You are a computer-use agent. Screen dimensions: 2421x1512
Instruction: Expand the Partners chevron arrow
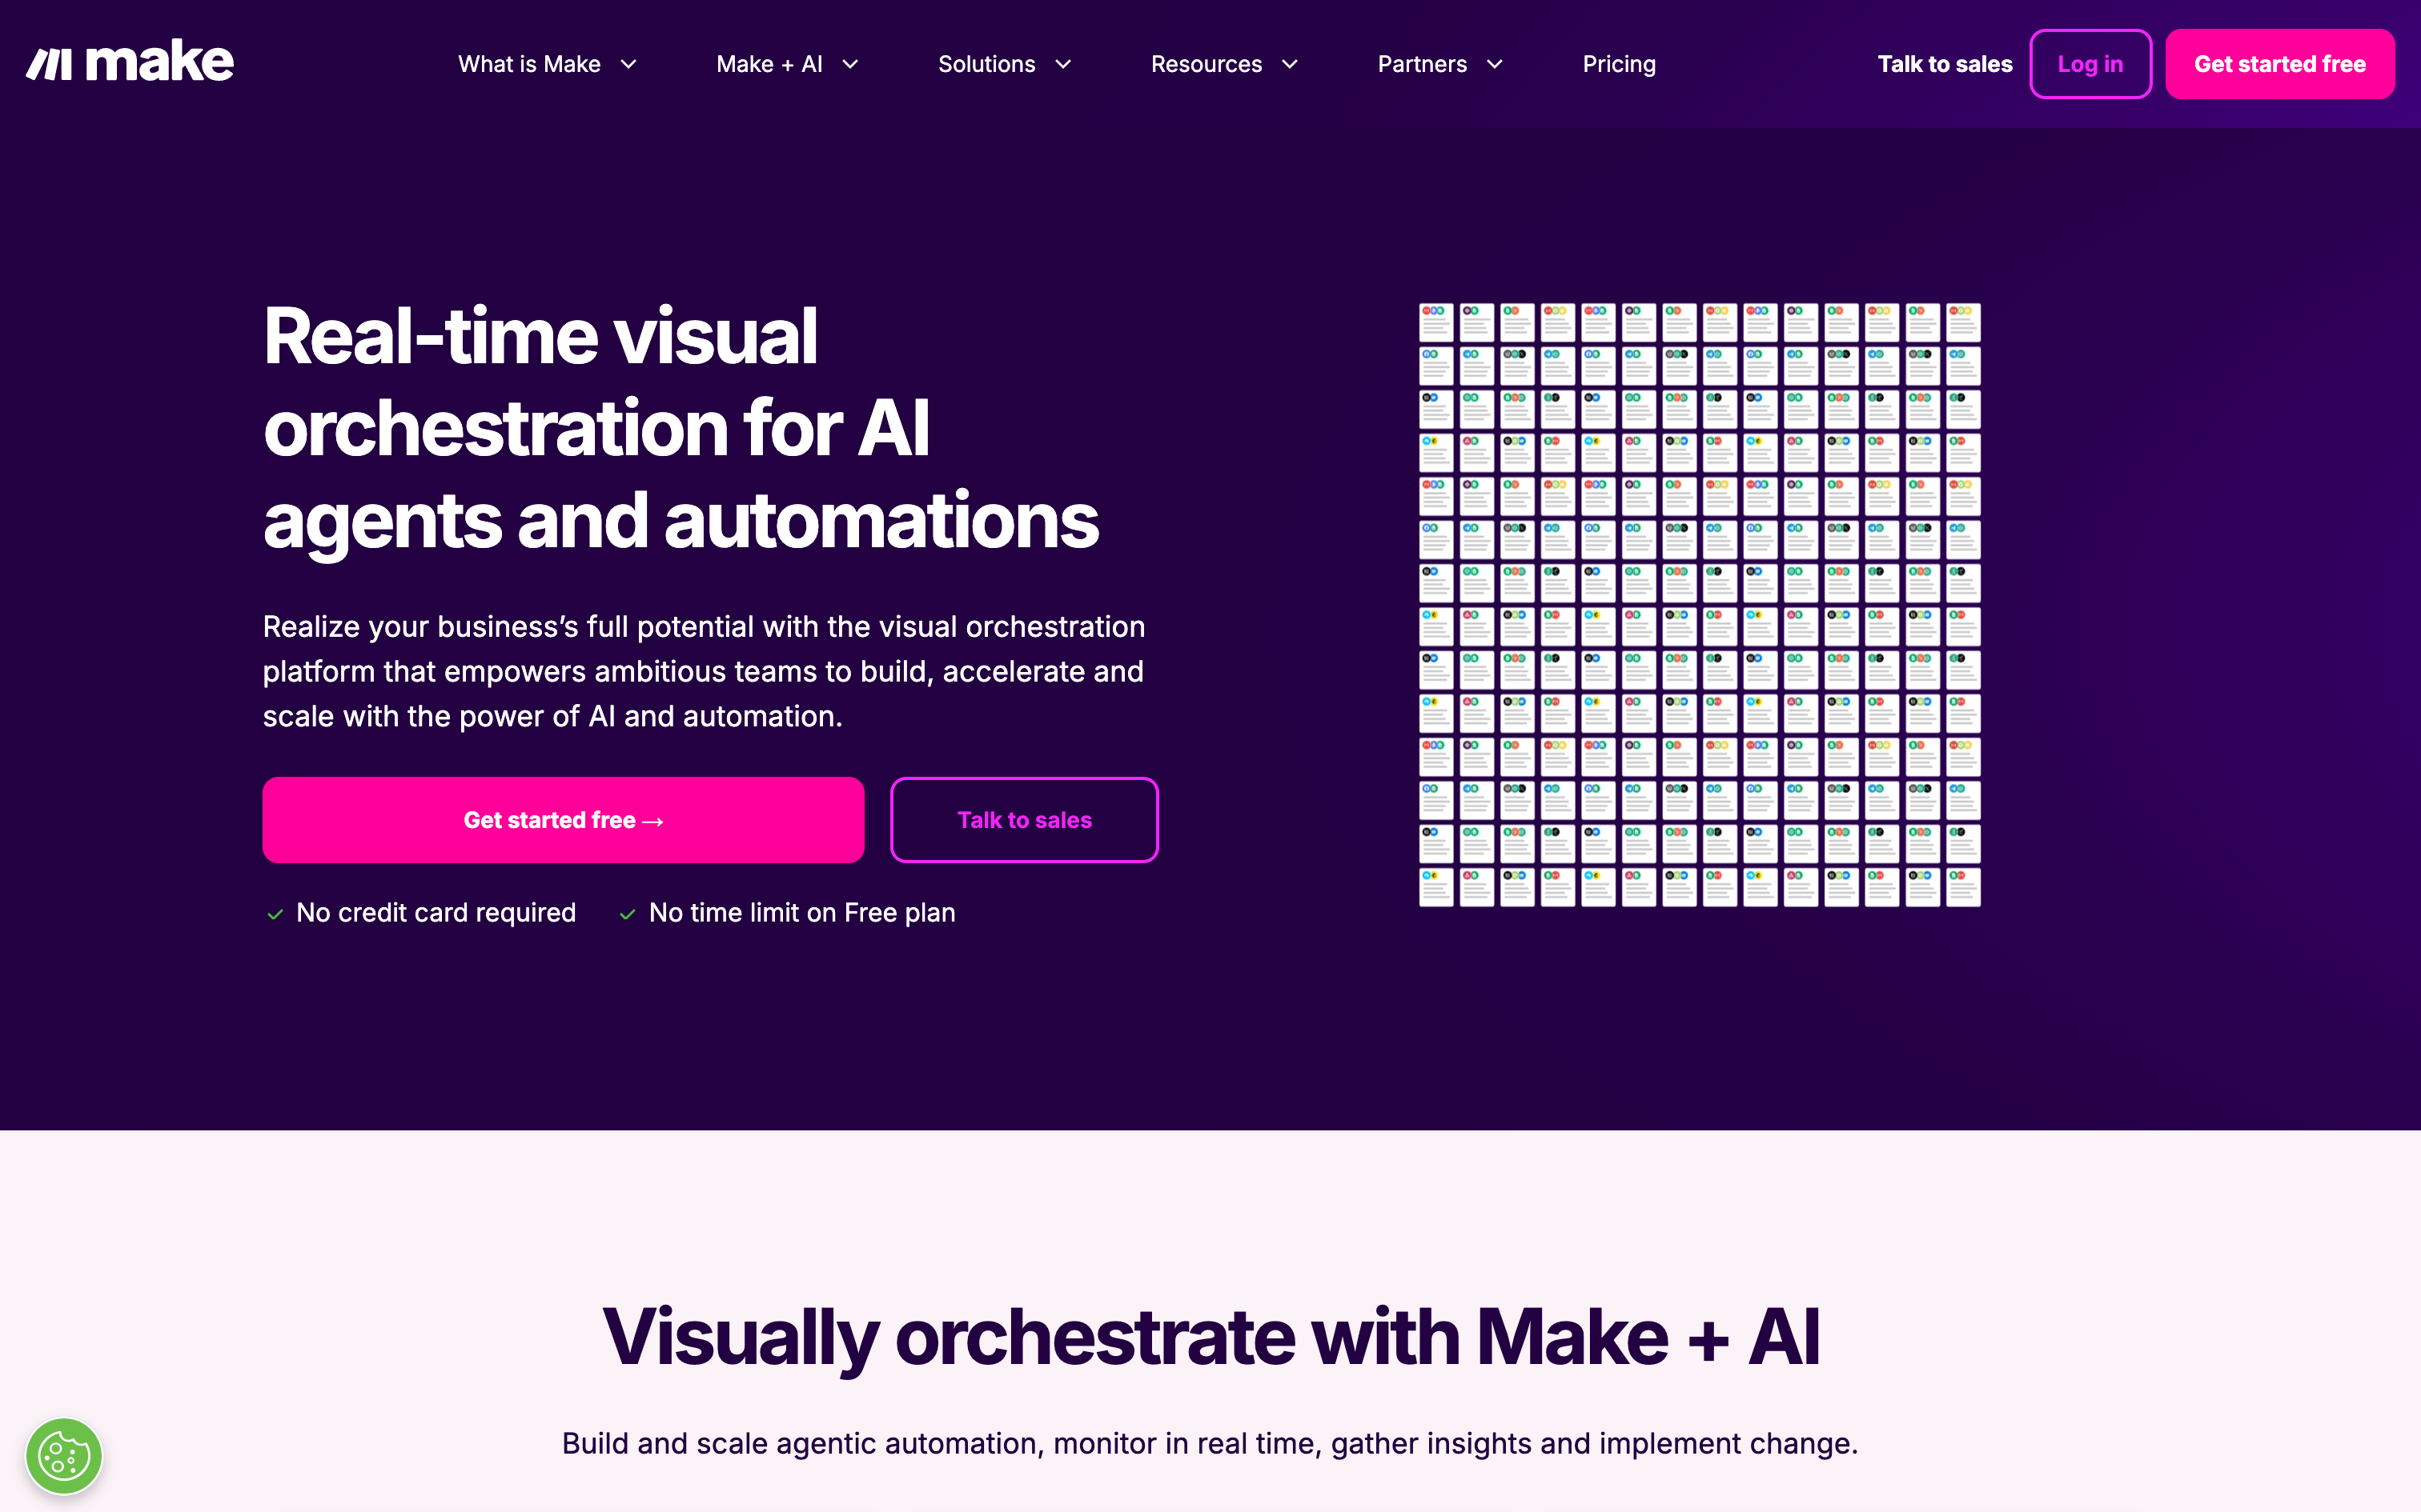pyautogui.click(x=1495, y=64)
